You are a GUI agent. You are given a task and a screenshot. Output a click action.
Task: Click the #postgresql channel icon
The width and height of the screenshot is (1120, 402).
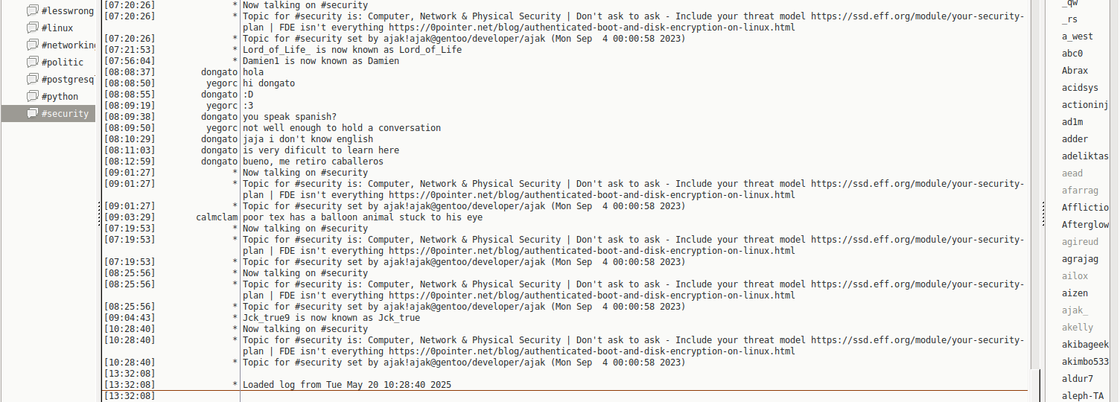pyautogui.click(x=32, y=80)
